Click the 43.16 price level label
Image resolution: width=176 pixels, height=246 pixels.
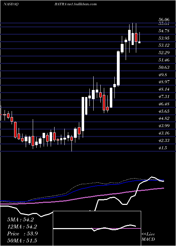[164, 133]
